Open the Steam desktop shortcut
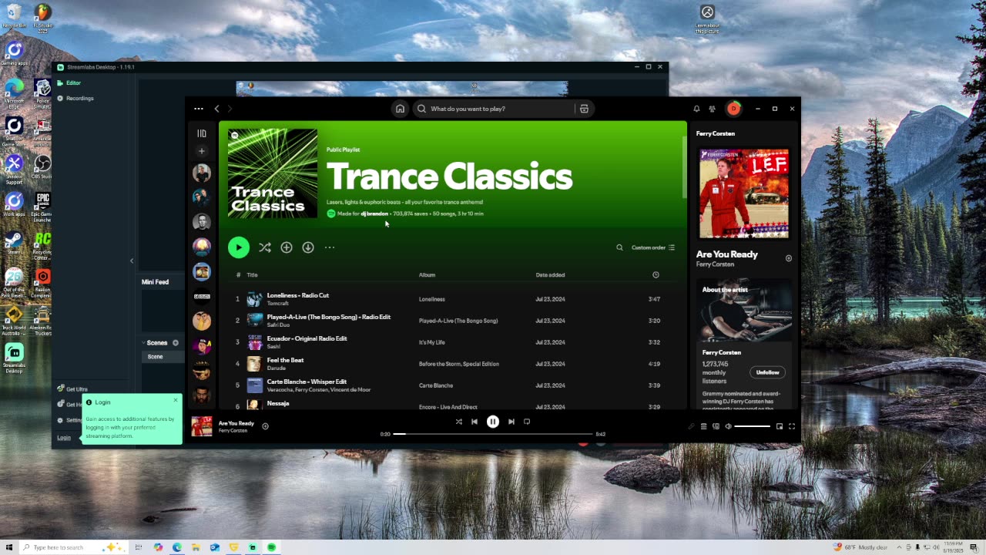 pyautogui.click(x=14, y=243)
